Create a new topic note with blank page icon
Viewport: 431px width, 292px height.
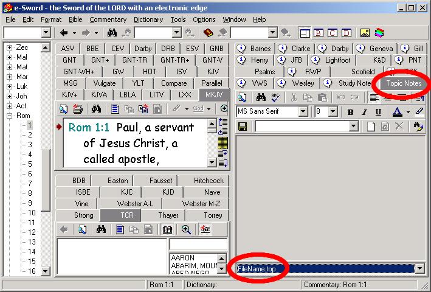coord(371,127)
